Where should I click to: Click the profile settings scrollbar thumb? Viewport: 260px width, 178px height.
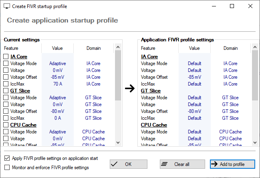[255, 76]
